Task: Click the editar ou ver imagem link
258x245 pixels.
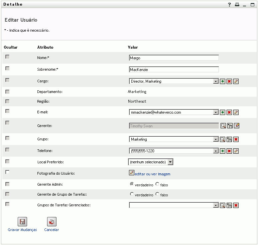Action: 152,174
